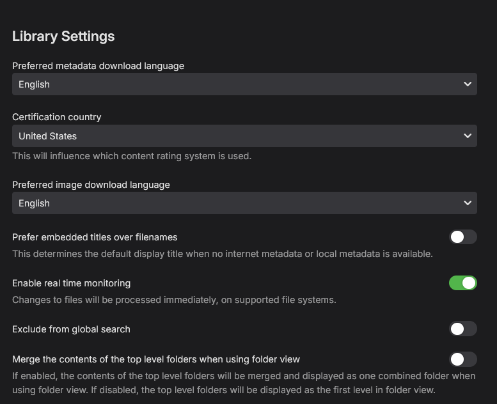Click the chevron arrow in the metadata language field
The width and height of the screenshot is (497, 404).
click(x=467, y=84)
